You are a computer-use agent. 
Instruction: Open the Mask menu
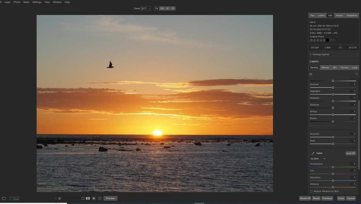[x=26, y=2]
